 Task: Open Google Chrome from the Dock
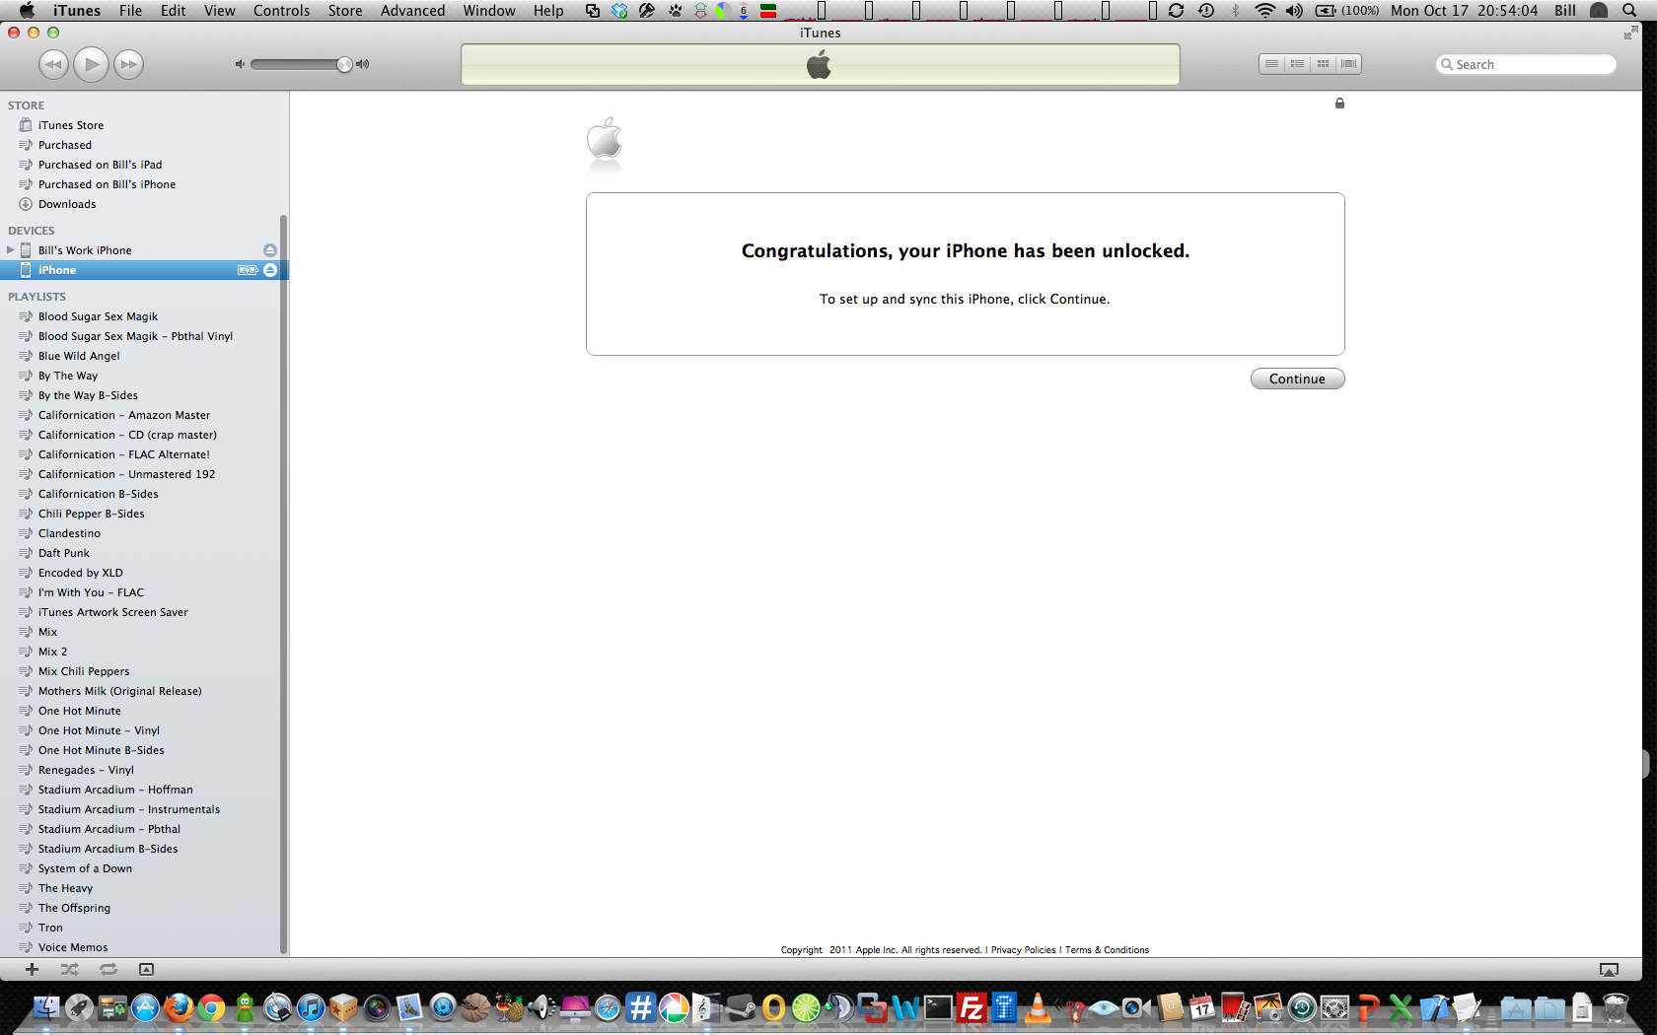coord(211,1007)
